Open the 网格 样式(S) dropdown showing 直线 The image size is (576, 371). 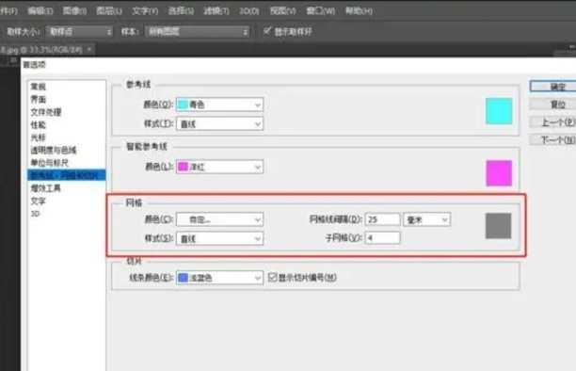coord(219,238)
